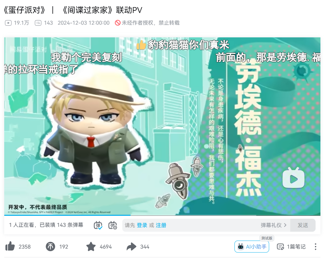Open the three-dot more options menu
The width and height of the screenshot is (324, 259).
coord(315,247)
